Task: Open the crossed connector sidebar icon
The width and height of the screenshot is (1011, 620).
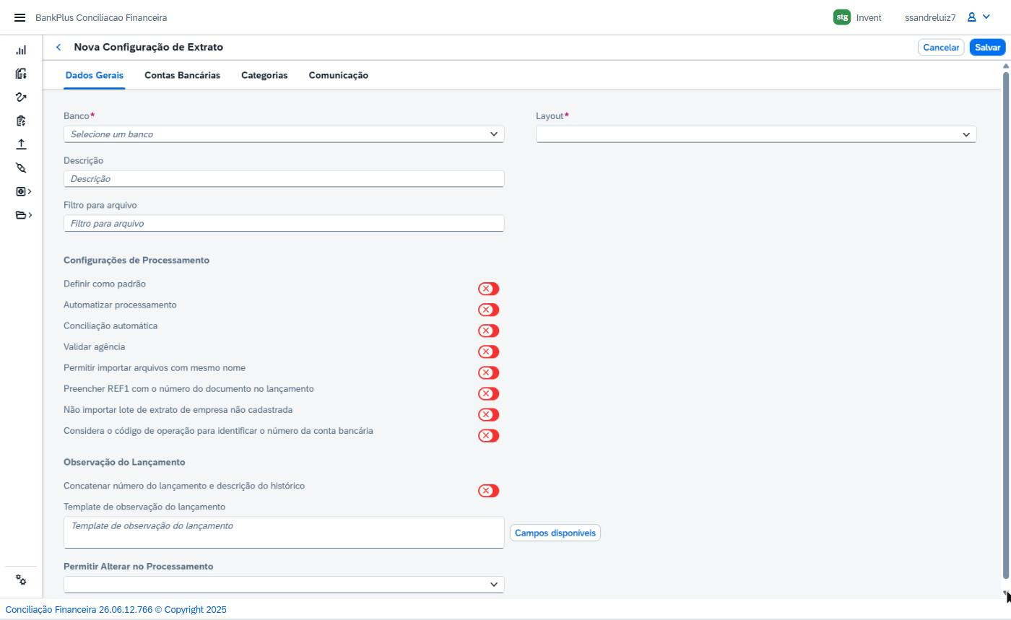Action: 21,167
